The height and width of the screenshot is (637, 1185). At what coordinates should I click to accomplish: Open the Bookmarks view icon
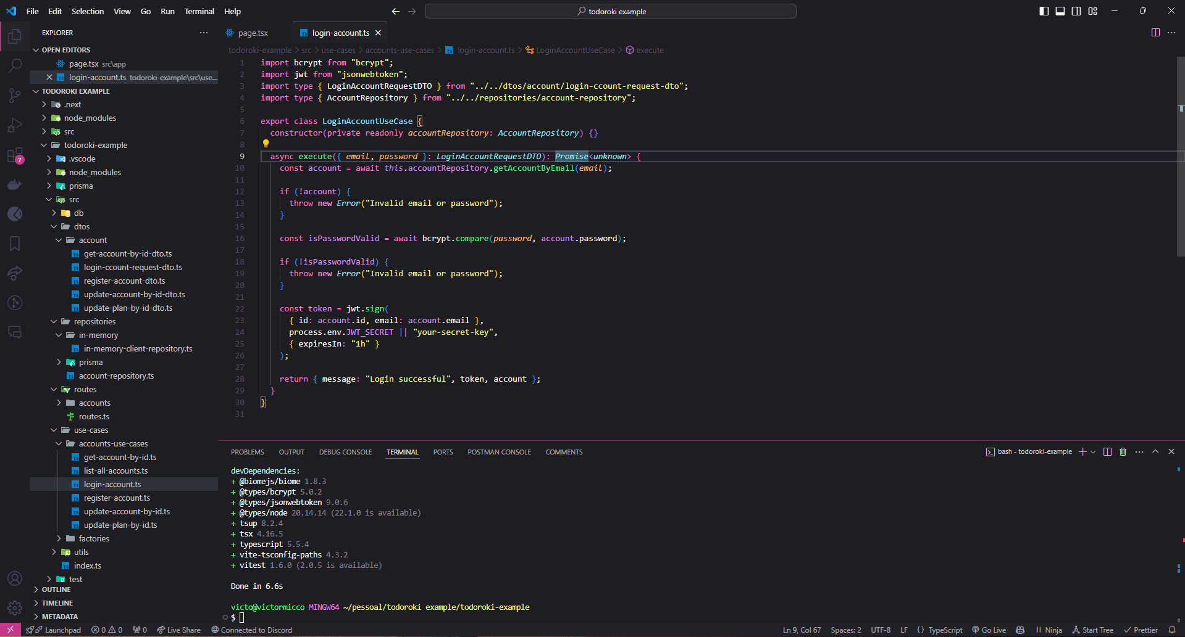click(x=15, y=244)
